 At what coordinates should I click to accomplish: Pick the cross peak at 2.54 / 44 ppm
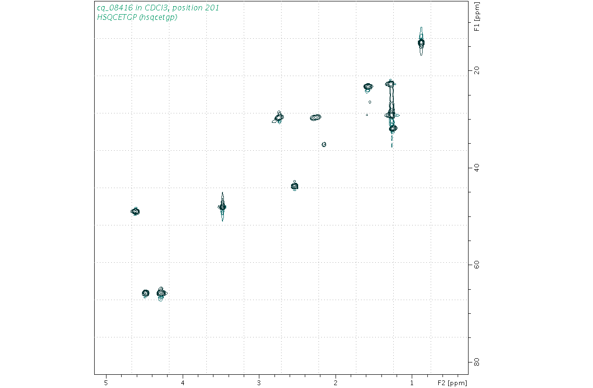294,186
